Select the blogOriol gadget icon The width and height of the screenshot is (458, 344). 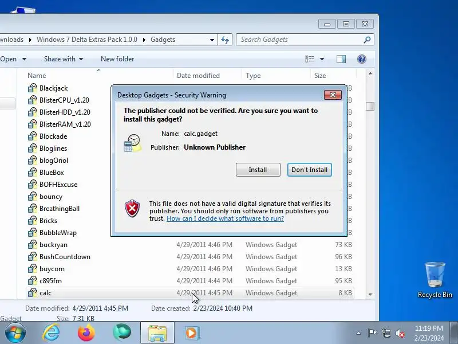point(33,161)
